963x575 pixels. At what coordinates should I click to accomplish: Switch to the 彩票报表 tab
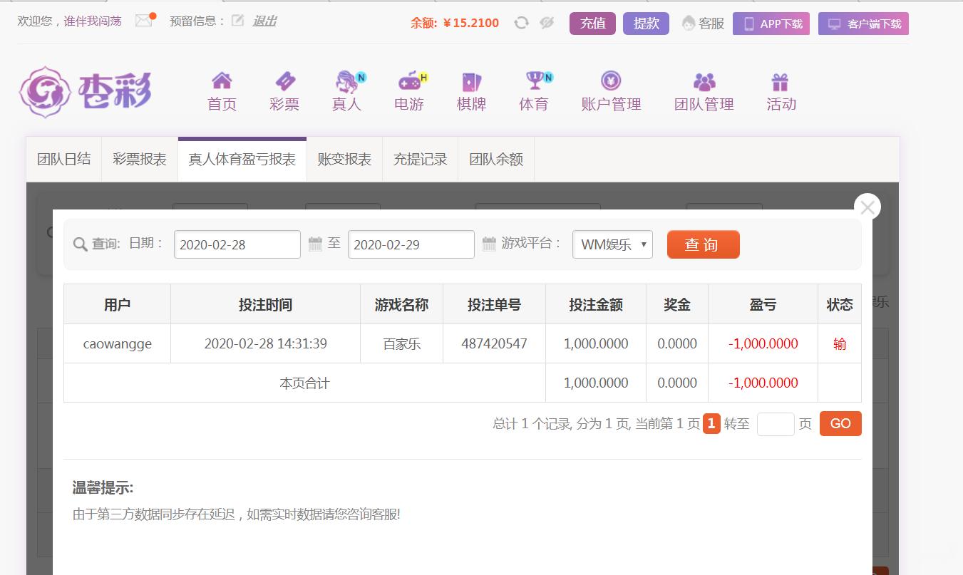tap(140, 160)
